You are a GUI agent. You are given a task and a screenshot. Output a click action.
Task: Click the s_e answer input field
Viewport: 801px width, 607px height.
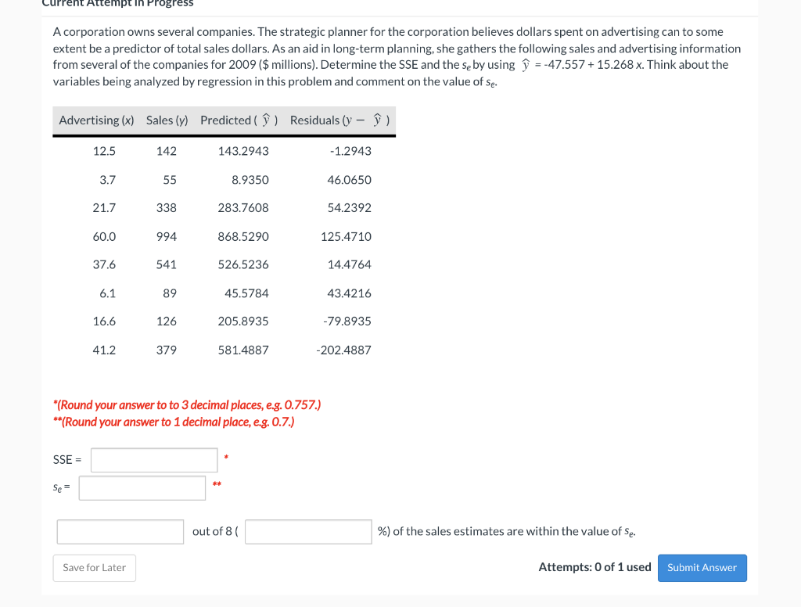click(x=142, y=488)
